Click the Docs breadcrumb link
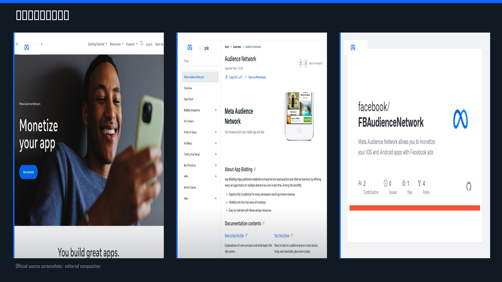Image resolution: width=502 pixels, height=282 pixels. (227, 47)
